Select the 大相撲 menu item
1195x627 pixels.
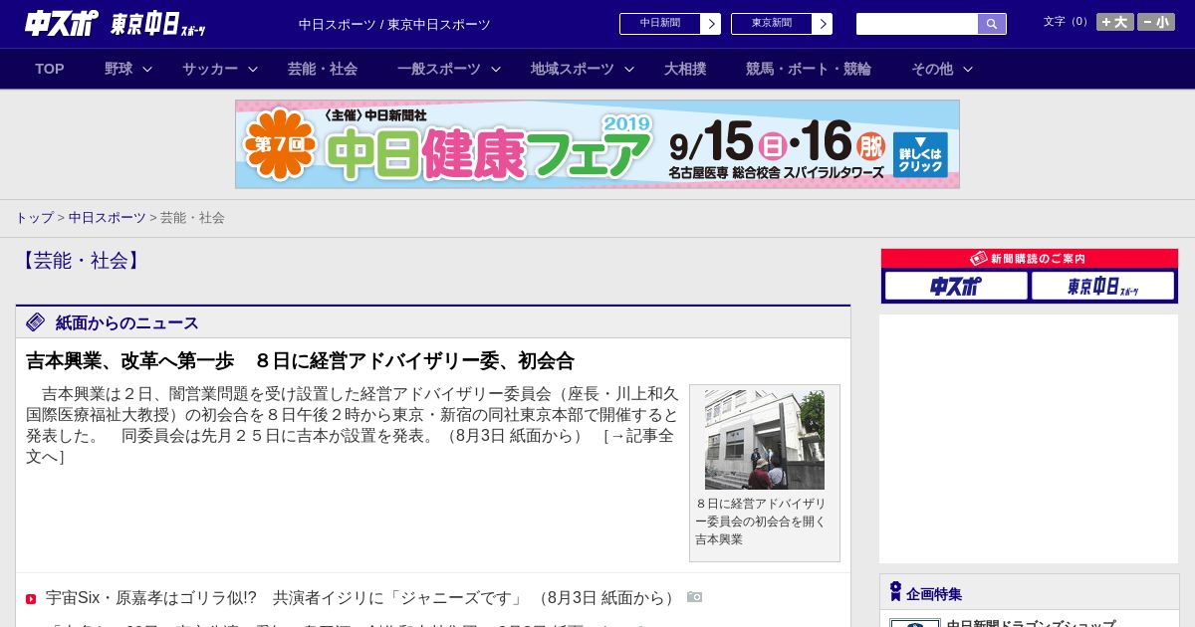click(x=685, y=69)
